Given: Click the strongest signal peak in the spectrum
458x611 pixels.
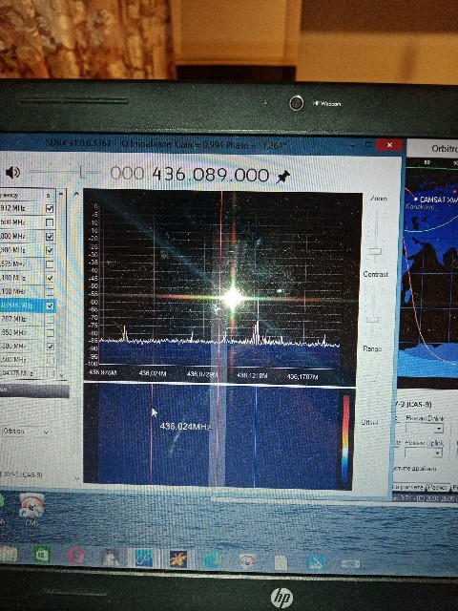Looking at the screenshot, I should point(257,320).
